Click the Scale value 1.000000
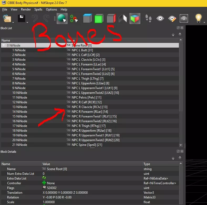This screenshot has width=207, height=205. 49,202
